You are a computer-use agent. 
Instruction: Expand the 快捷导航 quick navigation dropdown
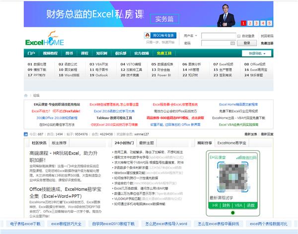click(x=257, y=54)
